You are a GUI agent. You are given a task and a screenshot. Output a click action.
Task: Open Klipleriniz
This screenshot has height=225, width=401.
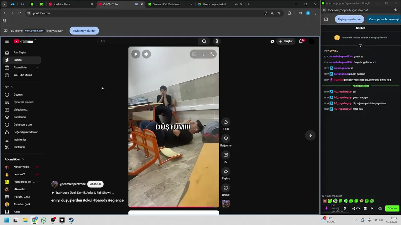click(x=21, y=147)
